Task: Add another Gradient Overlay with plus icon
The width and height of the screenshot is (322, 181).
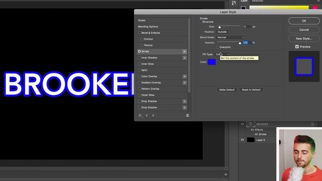Action: tap(185, 82)
